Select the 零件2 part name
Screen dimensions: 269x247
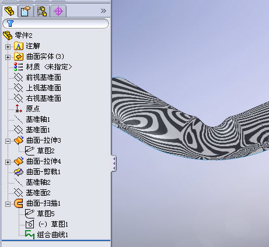[23, 36]
